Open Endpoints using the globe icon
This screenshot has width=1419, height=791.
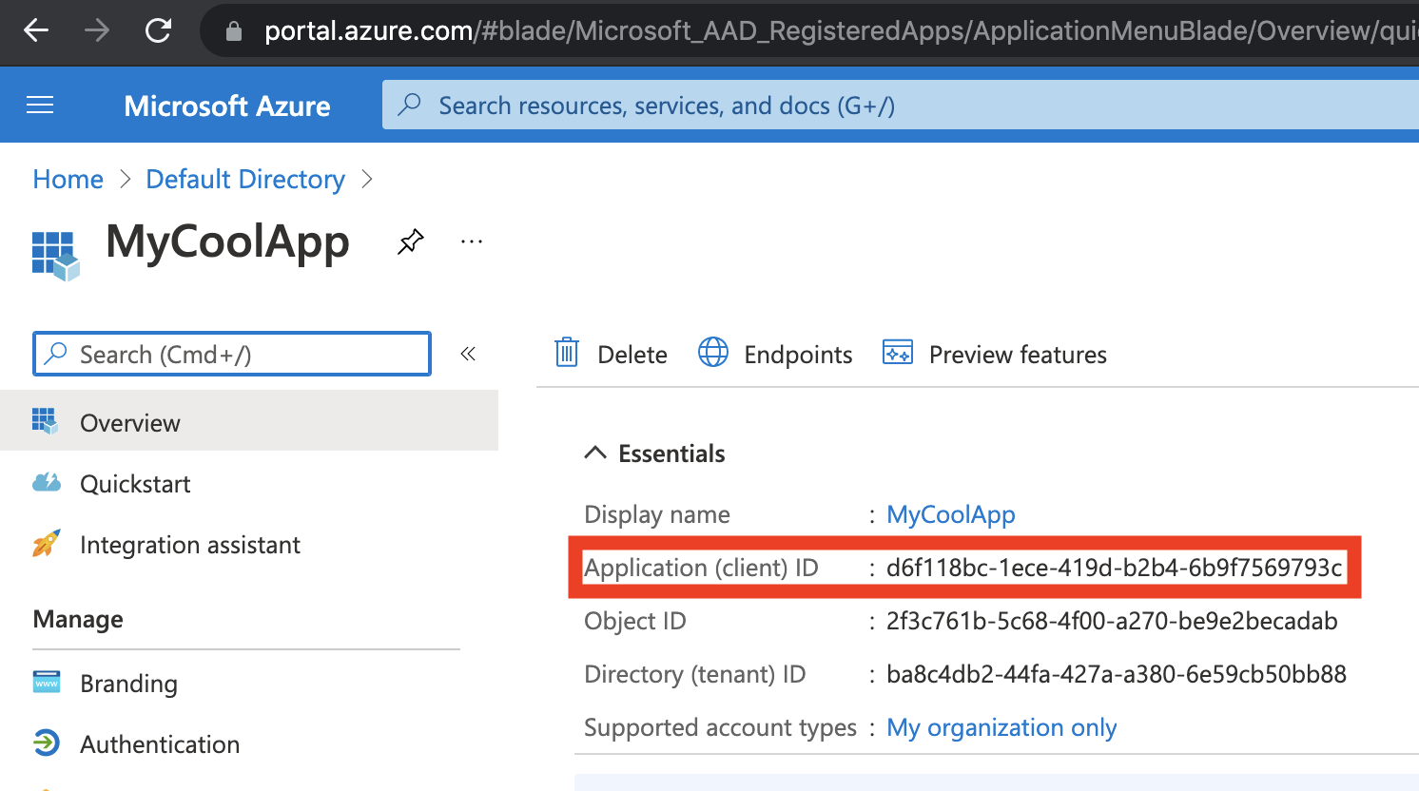(712, 353)
